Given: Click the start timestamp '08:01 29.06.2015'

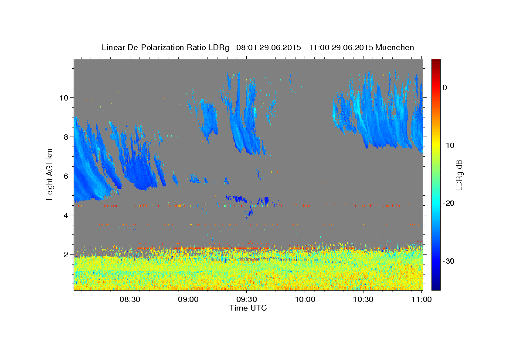Looking at the screenshot, I should pos(268,47).
